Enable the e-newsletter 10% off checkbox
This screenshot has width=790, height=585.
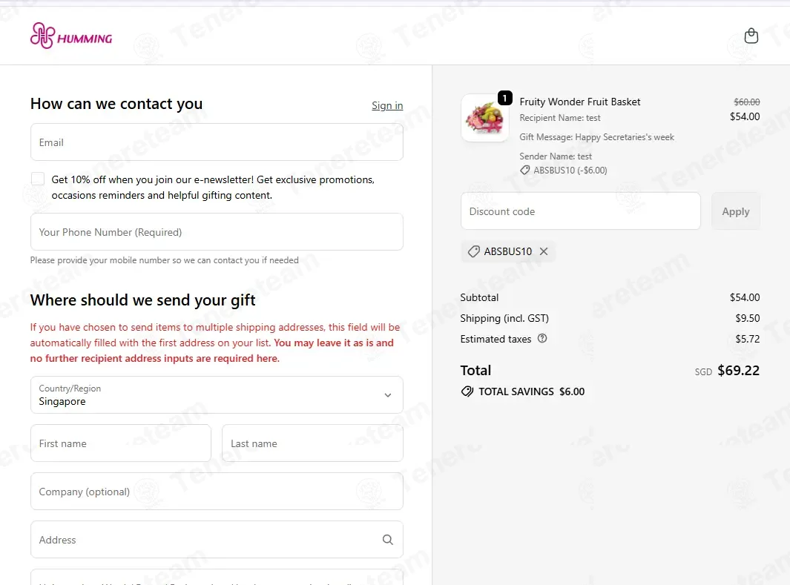(x=38, y=179)
